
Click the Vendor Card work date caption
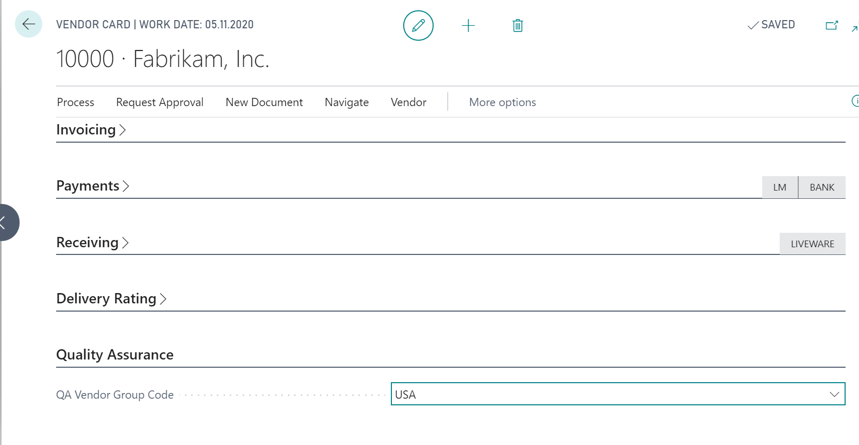point(155,25)
